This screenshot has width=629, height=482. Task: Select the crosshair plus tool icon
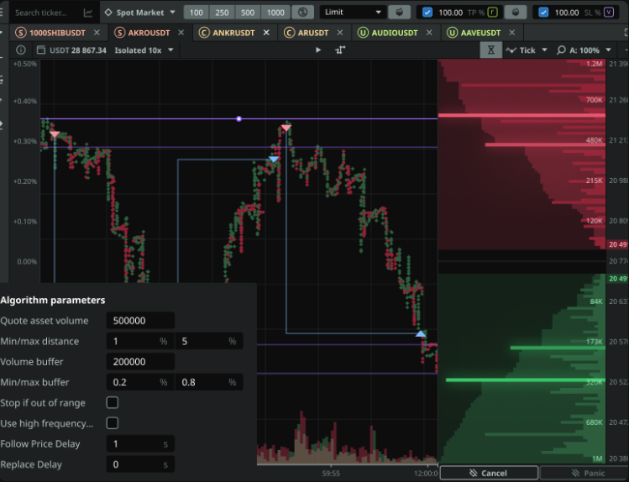coord(340,50)
